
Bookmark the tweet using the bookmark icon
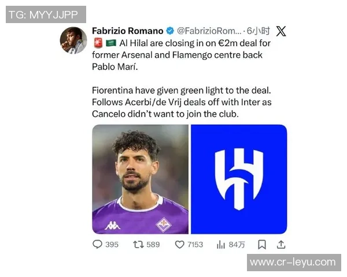pyautogui.click(x=262, y=245)
